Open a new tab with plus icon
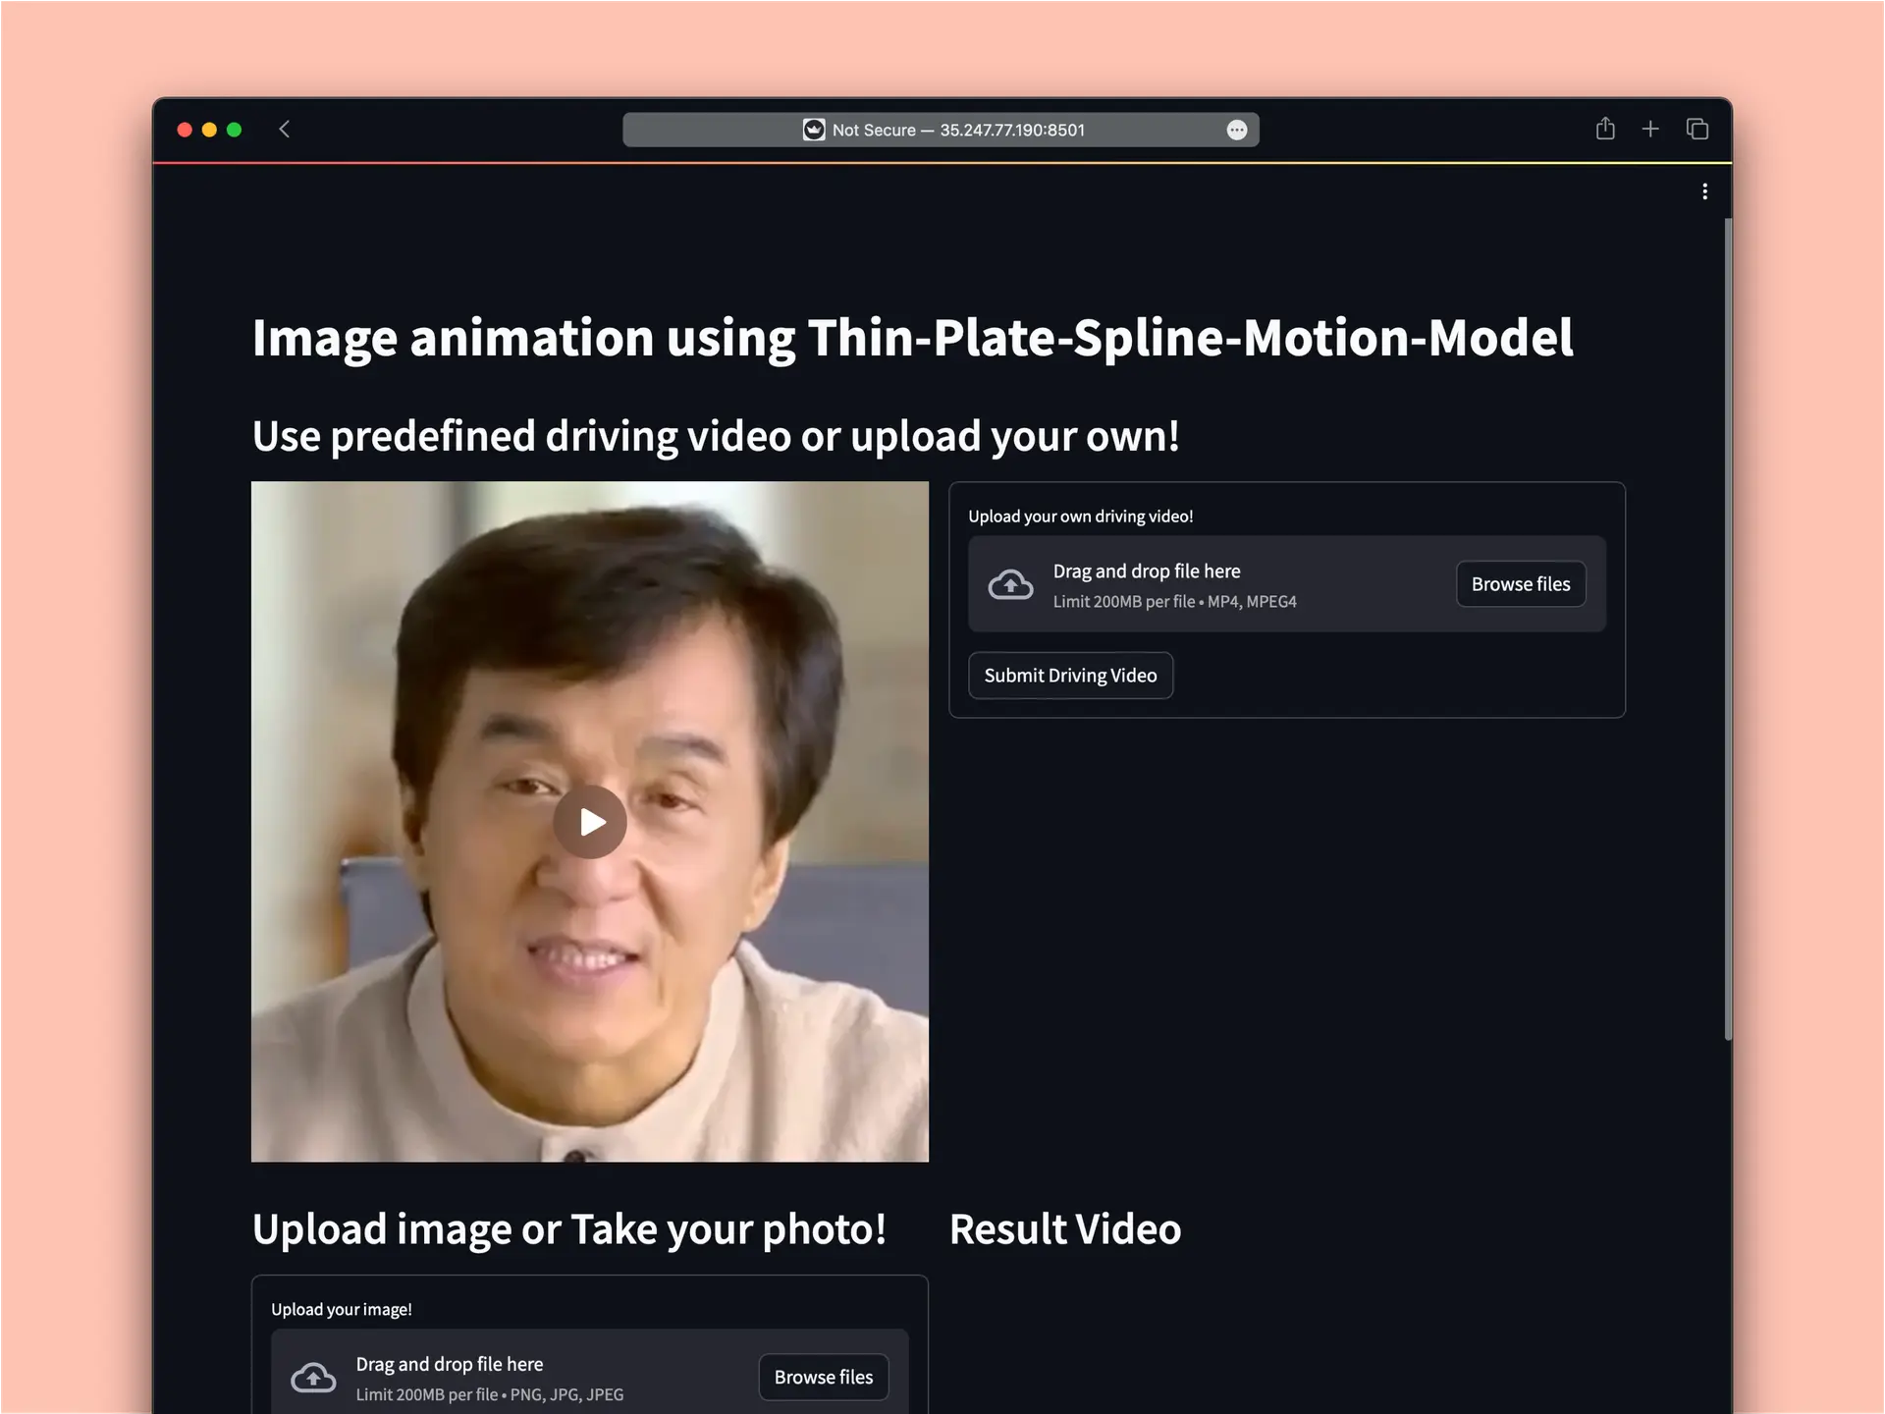This screenshot has width=1885, height=1414. [x=1650, y=129]
